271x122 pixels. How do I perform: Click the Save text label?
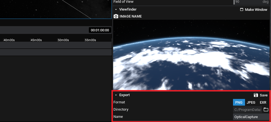[x=263, y=95]
